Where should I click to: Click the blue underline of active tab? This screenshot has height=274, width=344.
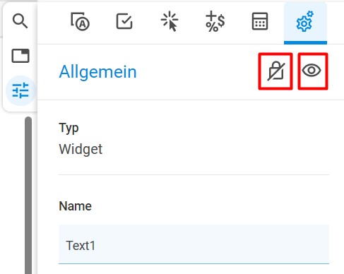(305, 42)
